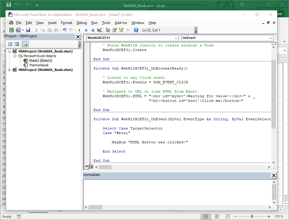Open the Standard toolbar options overflow arrow
289x220 pixels.
[x=196, y=30]
